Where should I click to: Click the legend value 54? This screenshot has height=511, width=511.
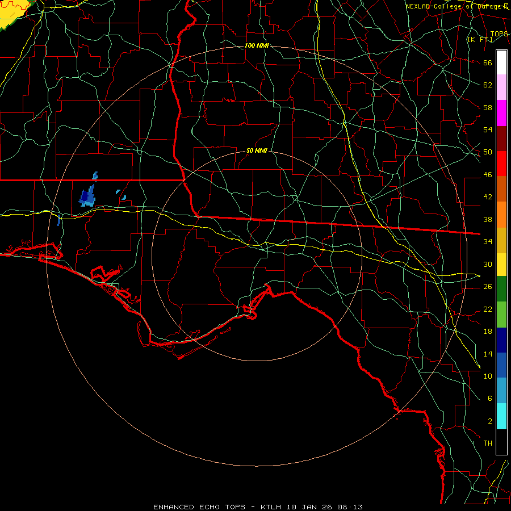click(488, 129)
